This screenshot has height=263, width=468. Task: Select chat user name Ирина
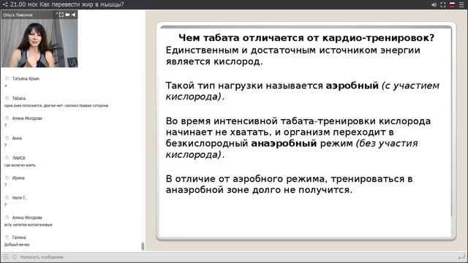point(18,178)
